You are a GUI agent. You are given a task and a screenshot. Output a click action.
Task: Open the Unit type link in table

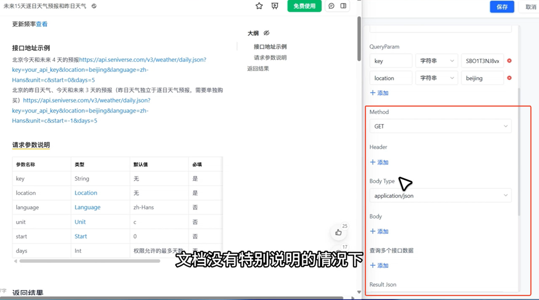(80, 222)
